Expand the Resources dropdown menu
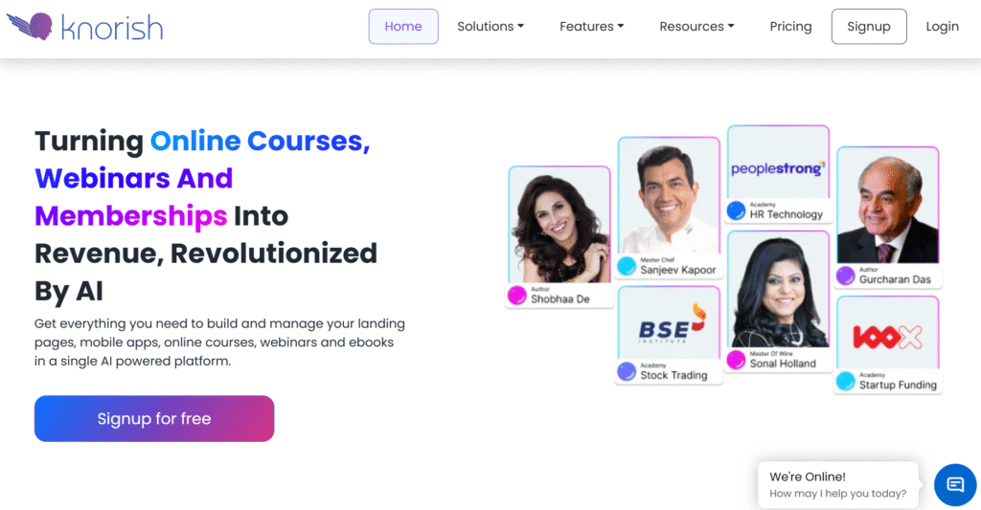The width and height of the screenshot is (981, 510). click(696, 26)
